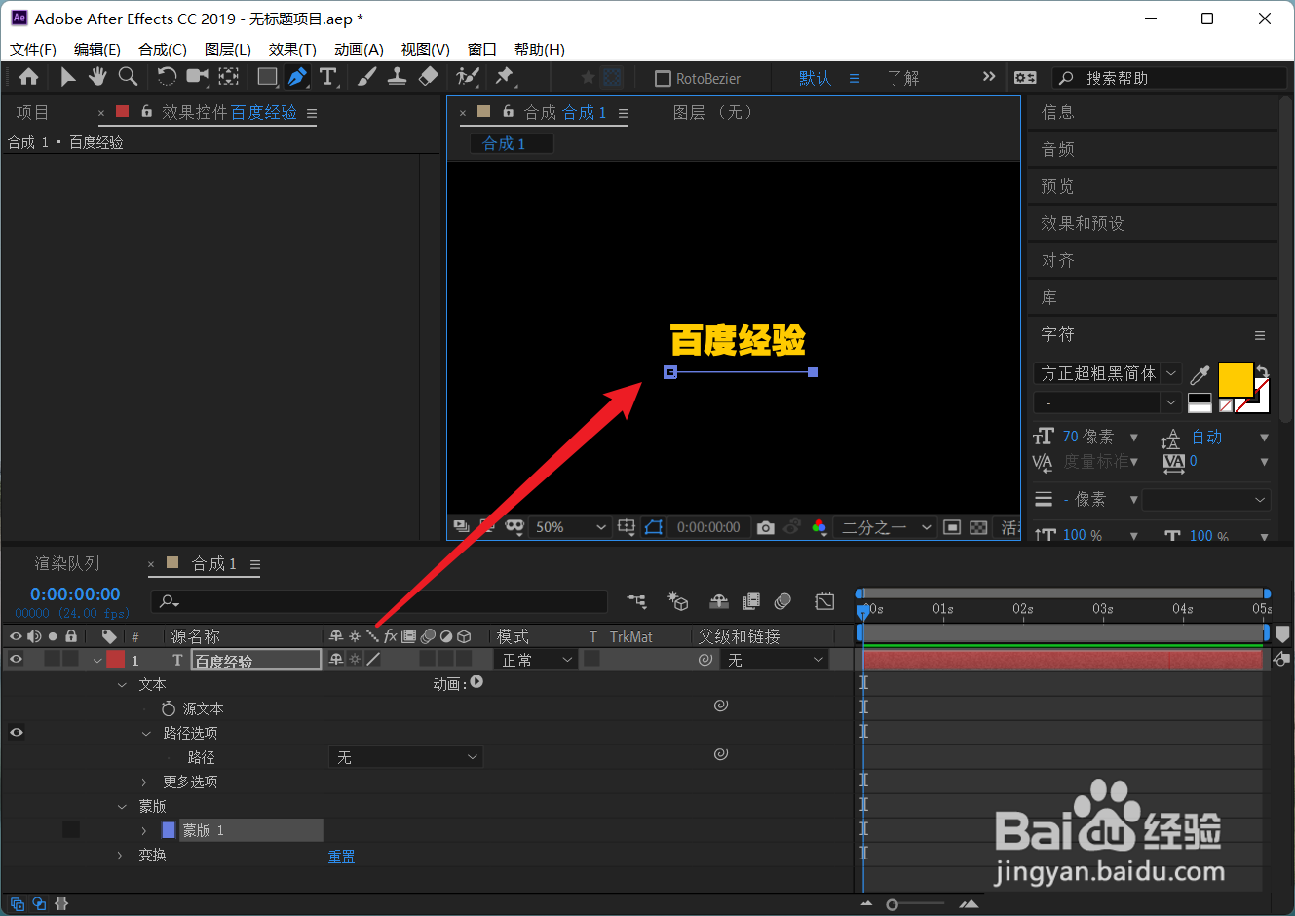
Task: Select the Selection arrow tool
Action: tap(67, 77)
